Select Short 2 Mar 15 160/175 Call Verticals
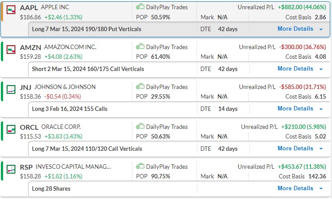This screenshot has height=199, width=332. point(88,69)
